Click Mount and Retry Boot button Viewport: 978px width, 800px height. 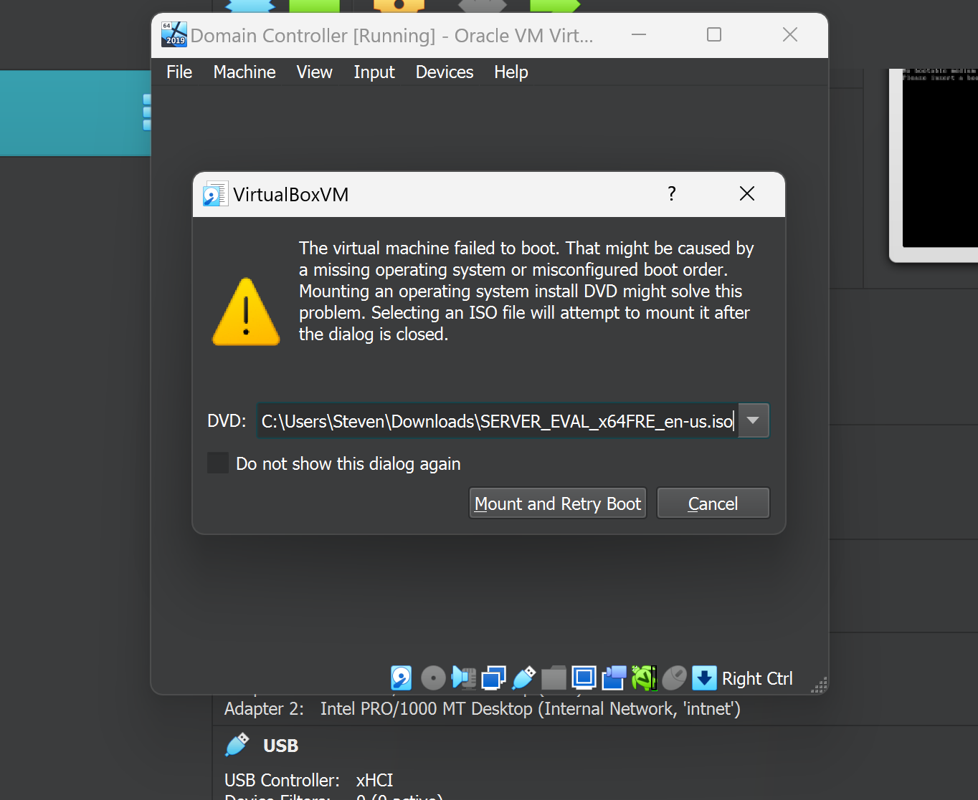558,503
